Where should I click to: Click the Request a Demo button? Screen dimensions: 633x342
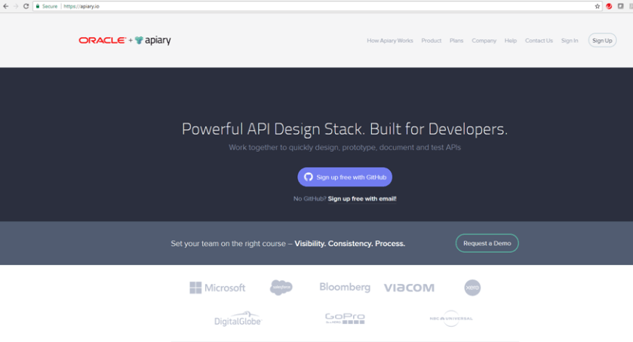[x=487, y=243]
